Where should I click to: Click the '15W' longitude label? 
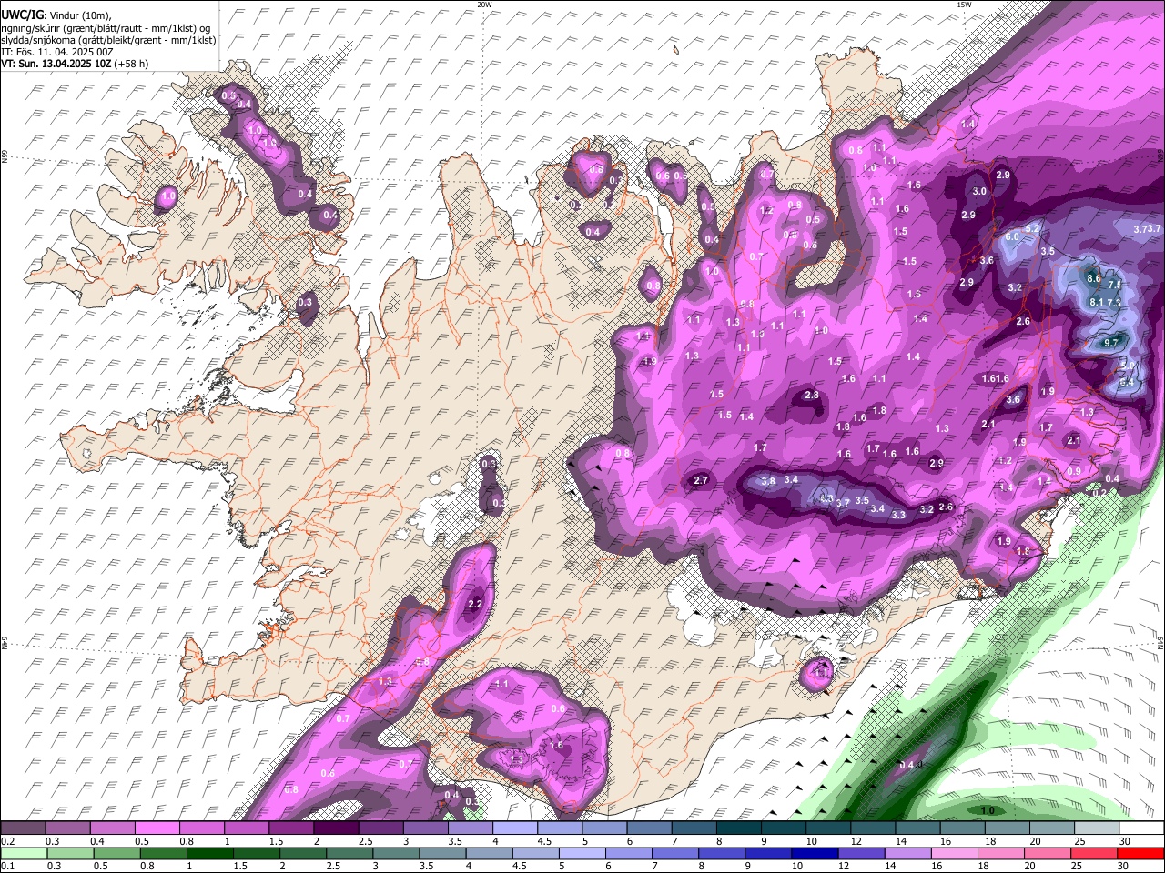pos(964,5)
